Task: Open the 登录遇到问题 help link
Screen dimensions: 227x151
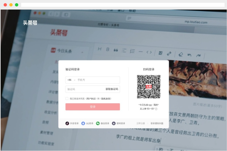Action: coord(157,123)
